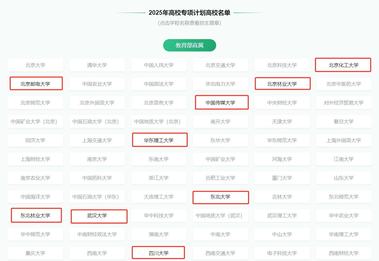Screen dimensions: 379x261
Task: Open the 中山大学 link
Action: (282, 234)
